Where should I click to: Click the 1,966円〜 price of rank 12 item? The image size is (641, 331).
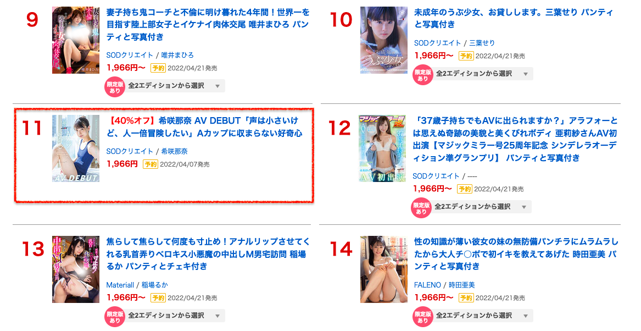[432, 189]
